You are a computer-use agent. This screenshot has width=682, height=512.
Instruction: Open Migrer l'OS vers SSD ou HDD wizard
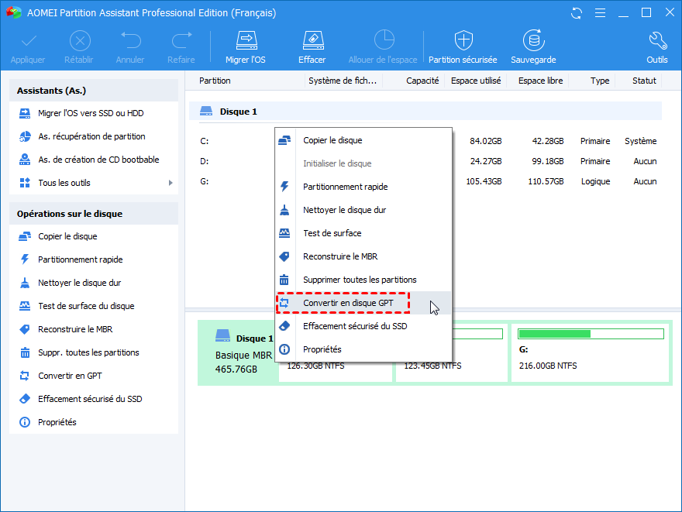[x=94, y=113]
